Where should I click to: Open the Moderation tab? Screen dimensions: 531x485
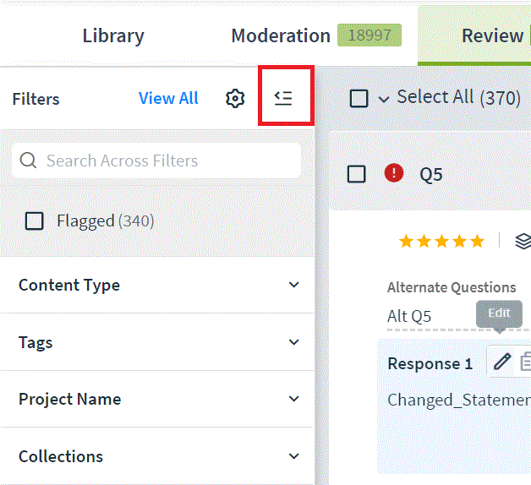(x=281, y=35)
